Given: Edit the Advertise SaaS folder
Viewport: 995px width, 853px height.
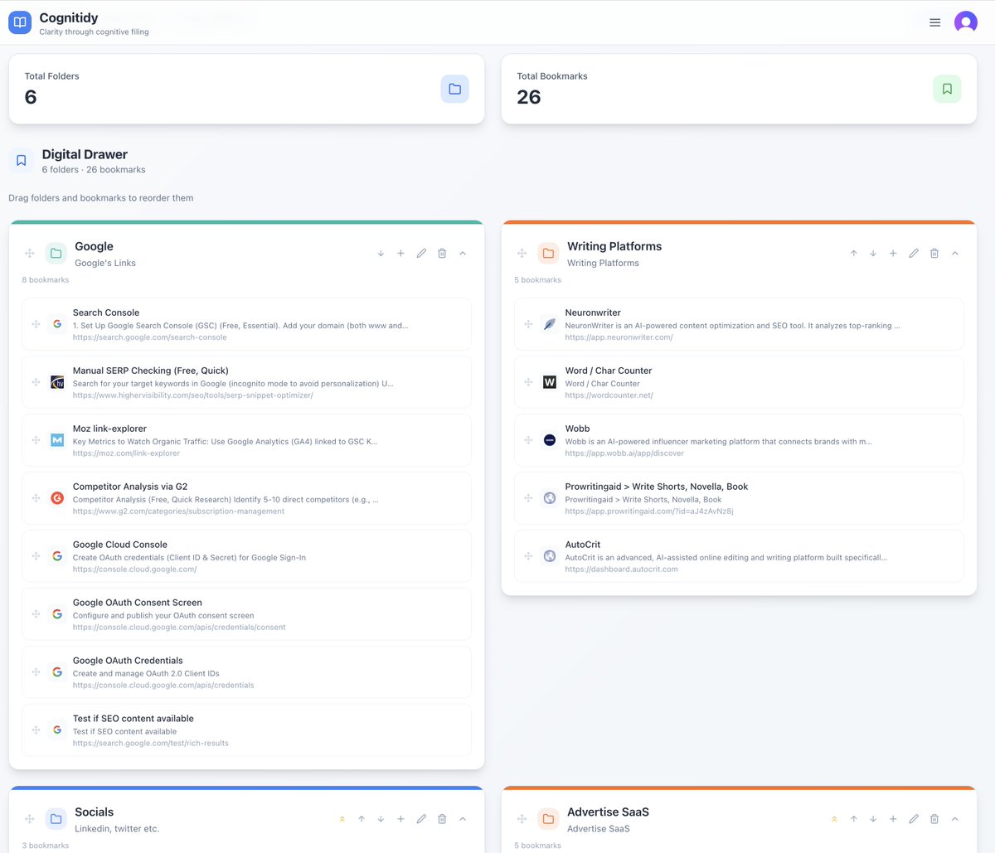Looking at the screenshot, I should click(x=914, y=819).
